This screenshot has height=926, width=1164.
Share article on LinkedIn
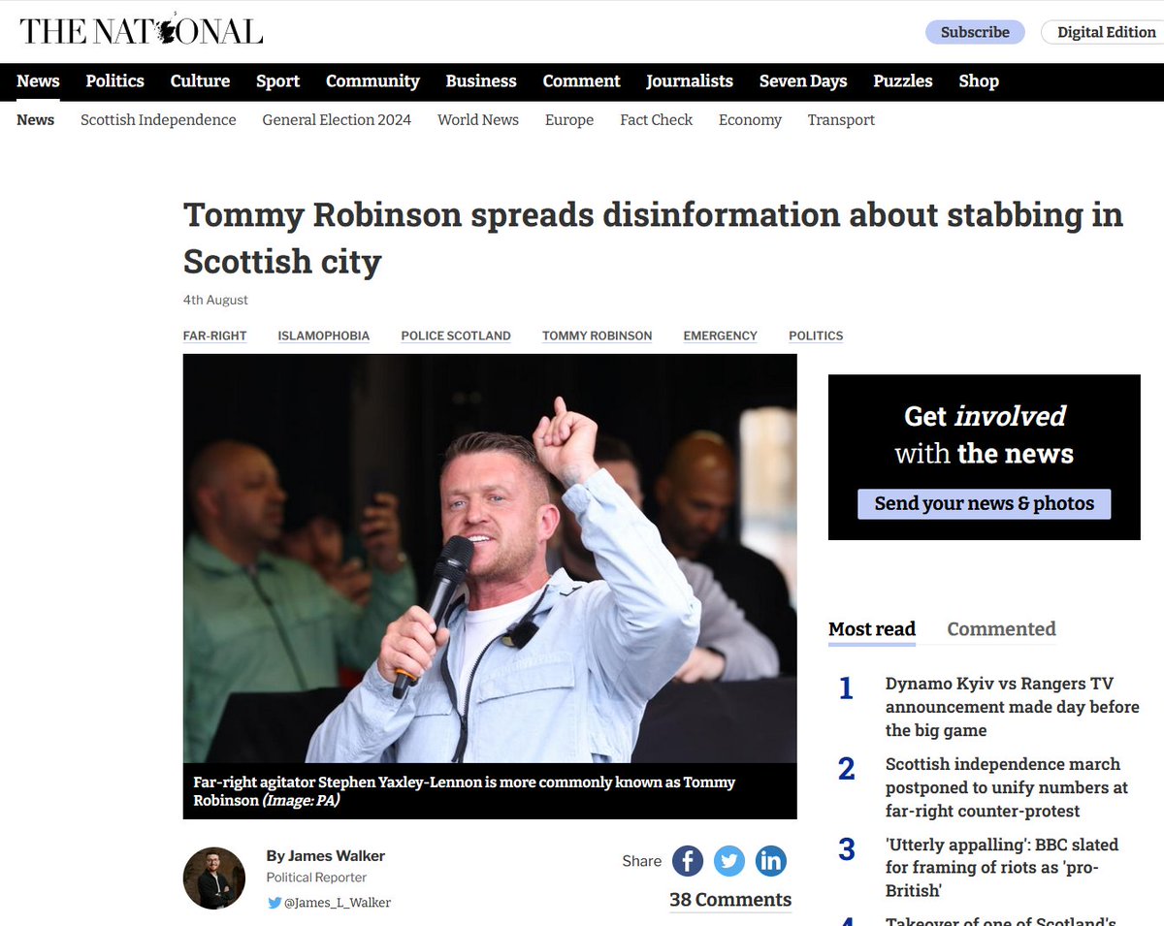coord(771,861)
